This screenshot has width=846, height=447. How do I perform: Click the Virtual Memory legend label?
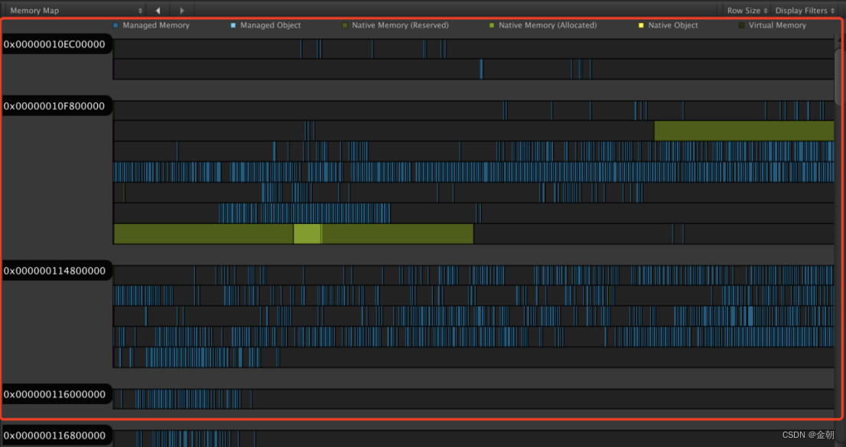click(777, 25)
